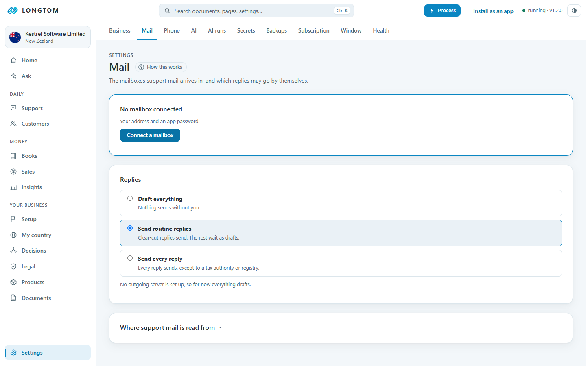Open the Business settings tab

[120, 30]
